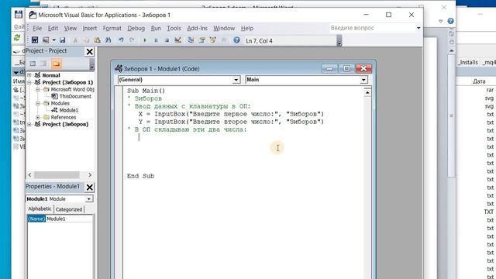This screenshot has width=496, height=279.
Task: Toggle Folders icon in Project panel
Action: point(57,64)
